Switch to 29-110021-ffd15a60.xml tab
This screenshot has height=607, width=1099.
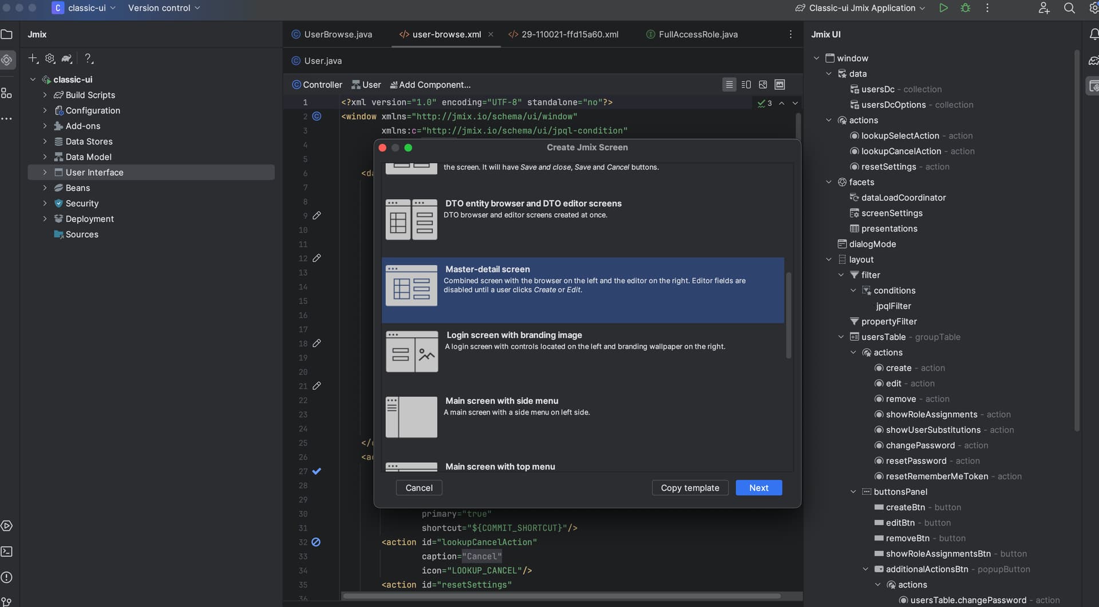click(x=564, y=34)
